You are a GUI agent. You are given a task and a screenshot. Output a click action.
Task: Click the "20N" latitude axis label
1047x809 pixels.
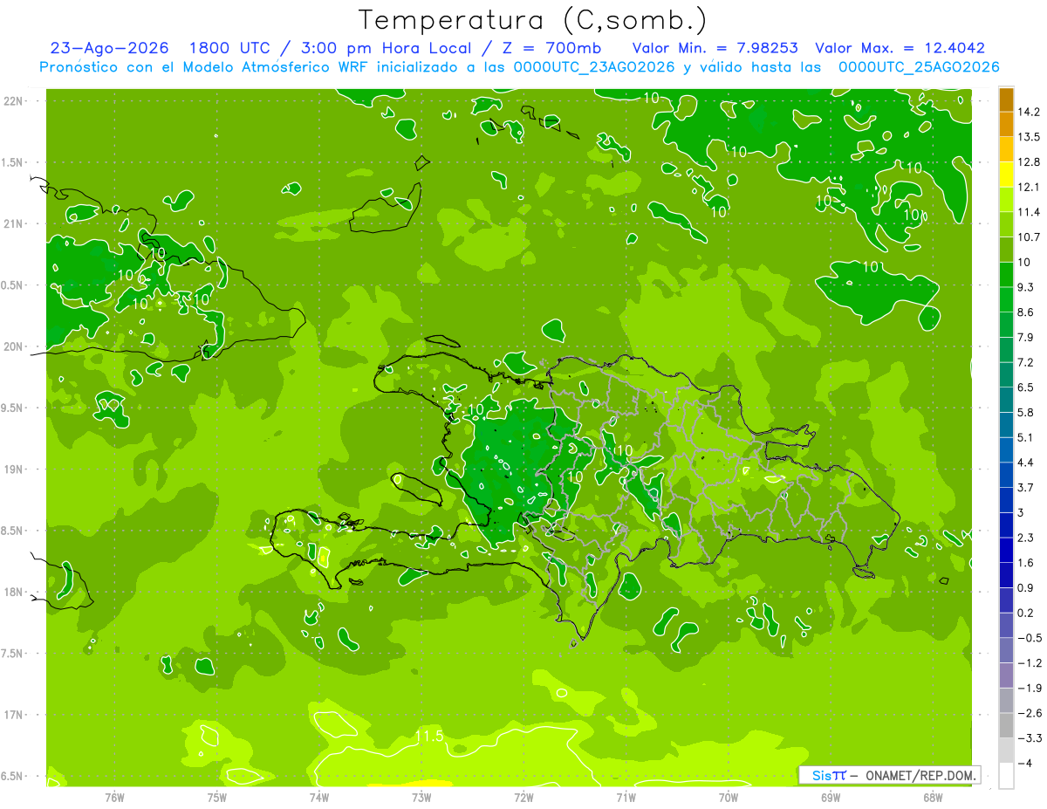pyautogui.click(x=14, y=346)
